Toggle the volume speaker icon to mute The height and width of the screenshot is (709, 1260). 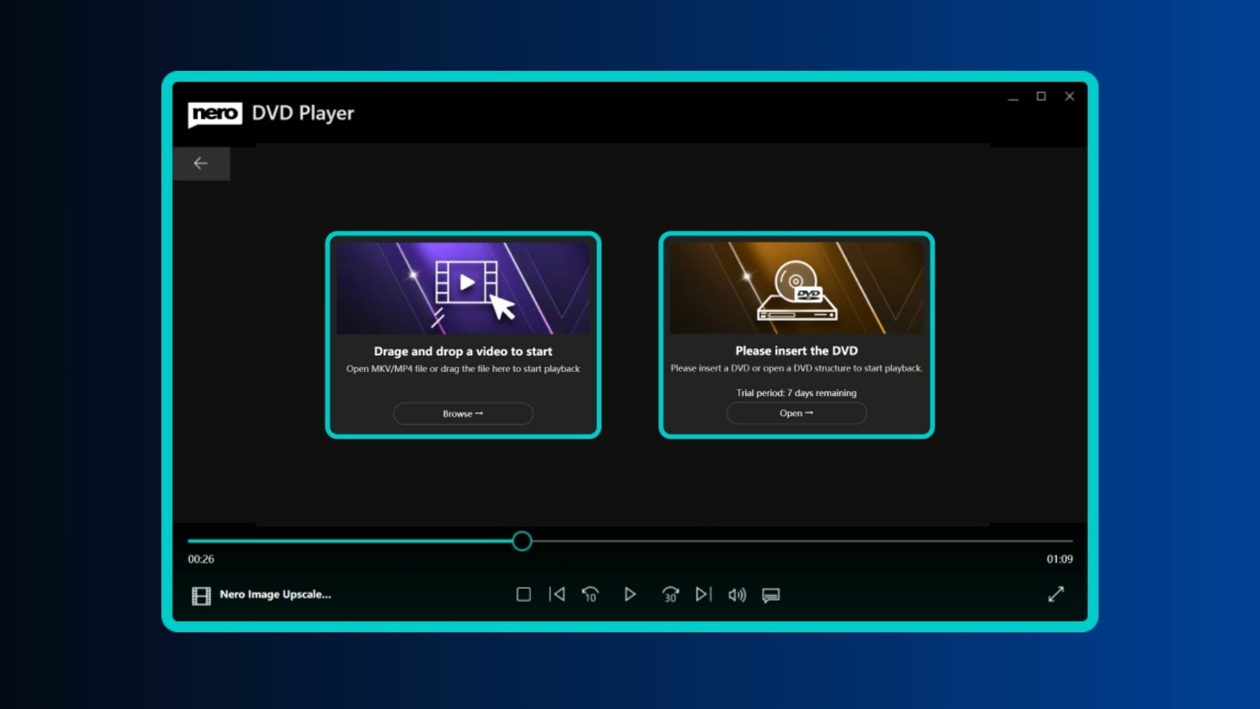click(736, 595)
